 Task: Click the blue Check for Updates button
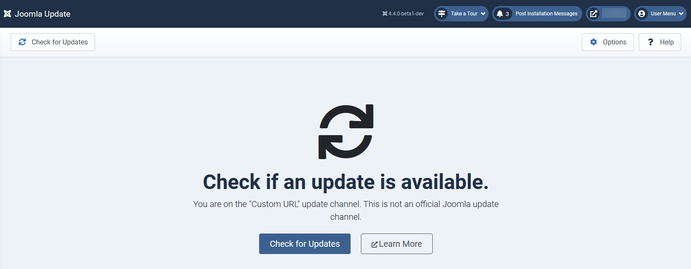click(x=305, y=244)
